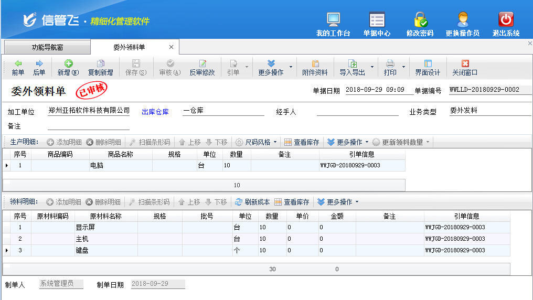Go to previous document with 前单

18,68
